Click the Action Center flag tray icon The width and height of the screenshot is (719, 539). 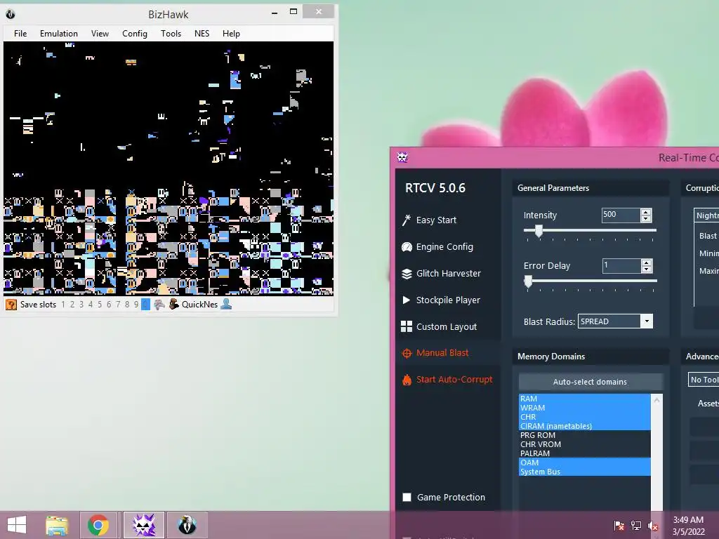pos(619,525)
